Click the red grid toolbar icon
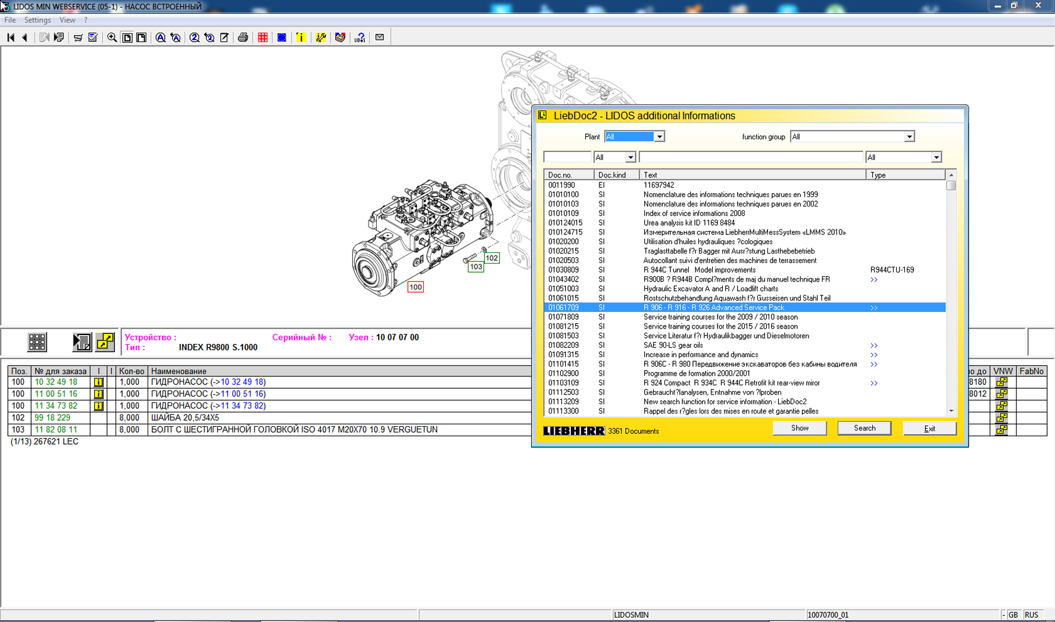 coord(263,37)
